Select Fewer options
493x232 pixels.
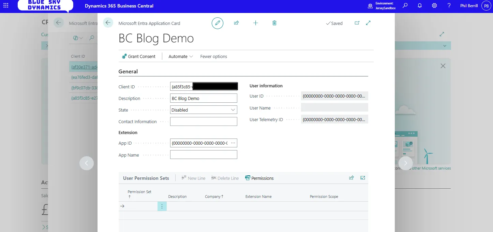tap(213, 56)
